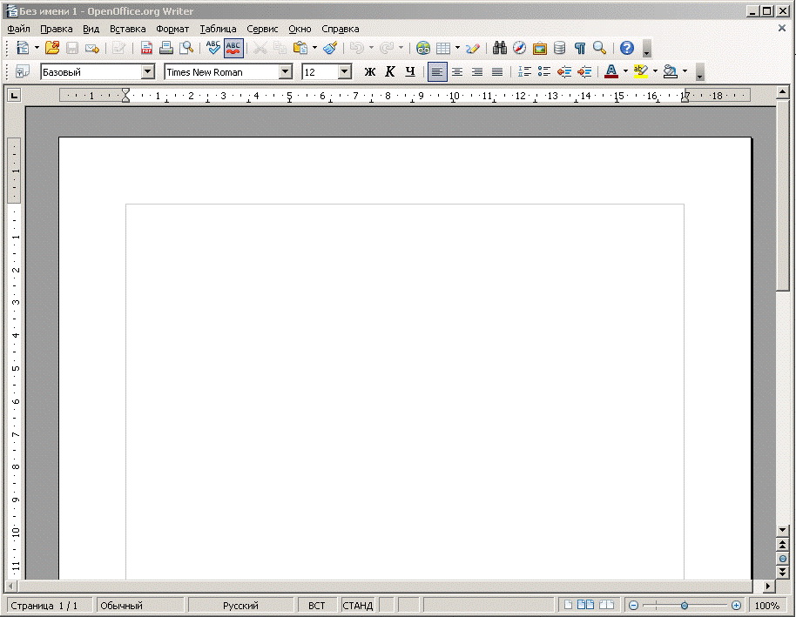Image resolution: width=796 pixels, height=617 pixels.
Task: Open the Gallery picture icon
Action: pyautogui.click(x=540, y=48)
